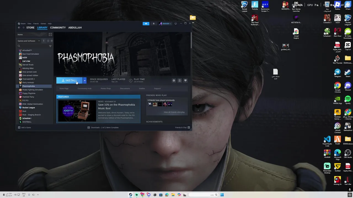Open the Roblox desktop shortcut
This screenshot has height=198, width=353.
pos(338,6)
